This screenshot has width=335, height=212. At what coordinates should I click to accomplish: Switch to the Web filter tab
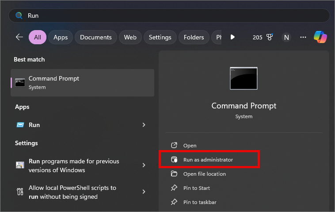(x=130, y=37)
